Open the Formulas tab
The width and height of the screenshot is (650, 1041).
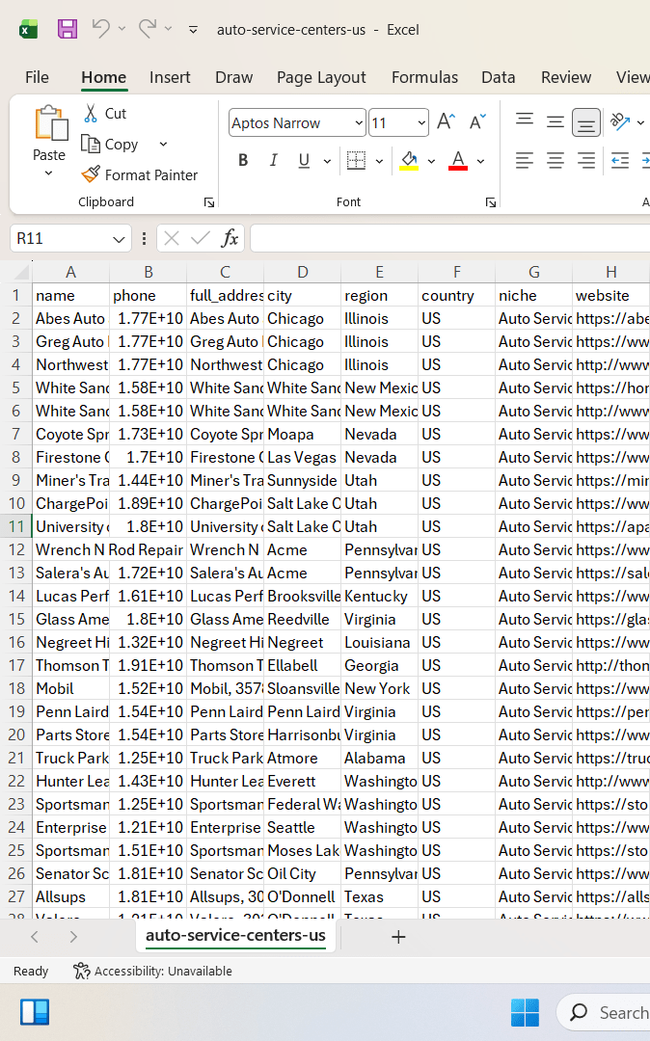425,77
